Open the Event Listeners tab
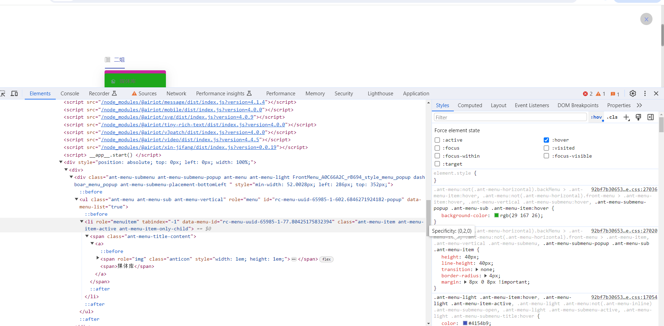664x326 pixels. [532, 105]
